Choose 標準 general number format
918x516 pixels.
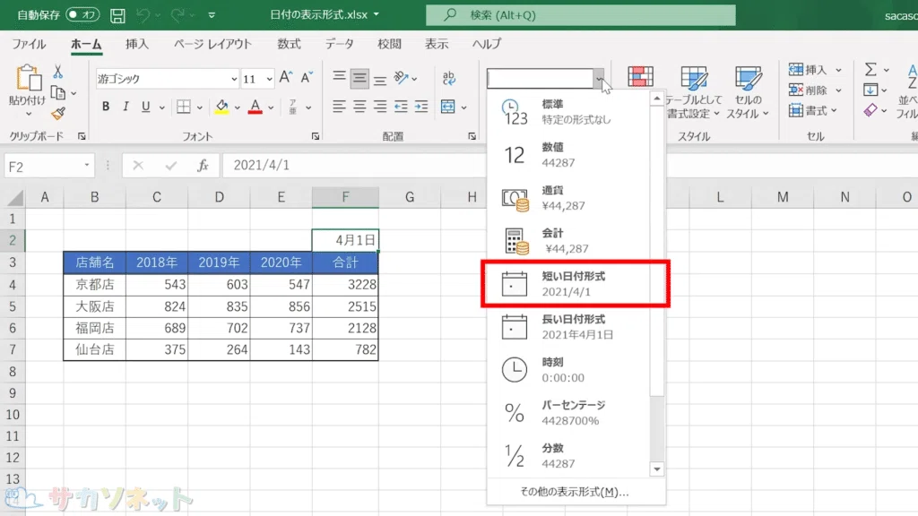pyautogui.click(x=567, y=112)
